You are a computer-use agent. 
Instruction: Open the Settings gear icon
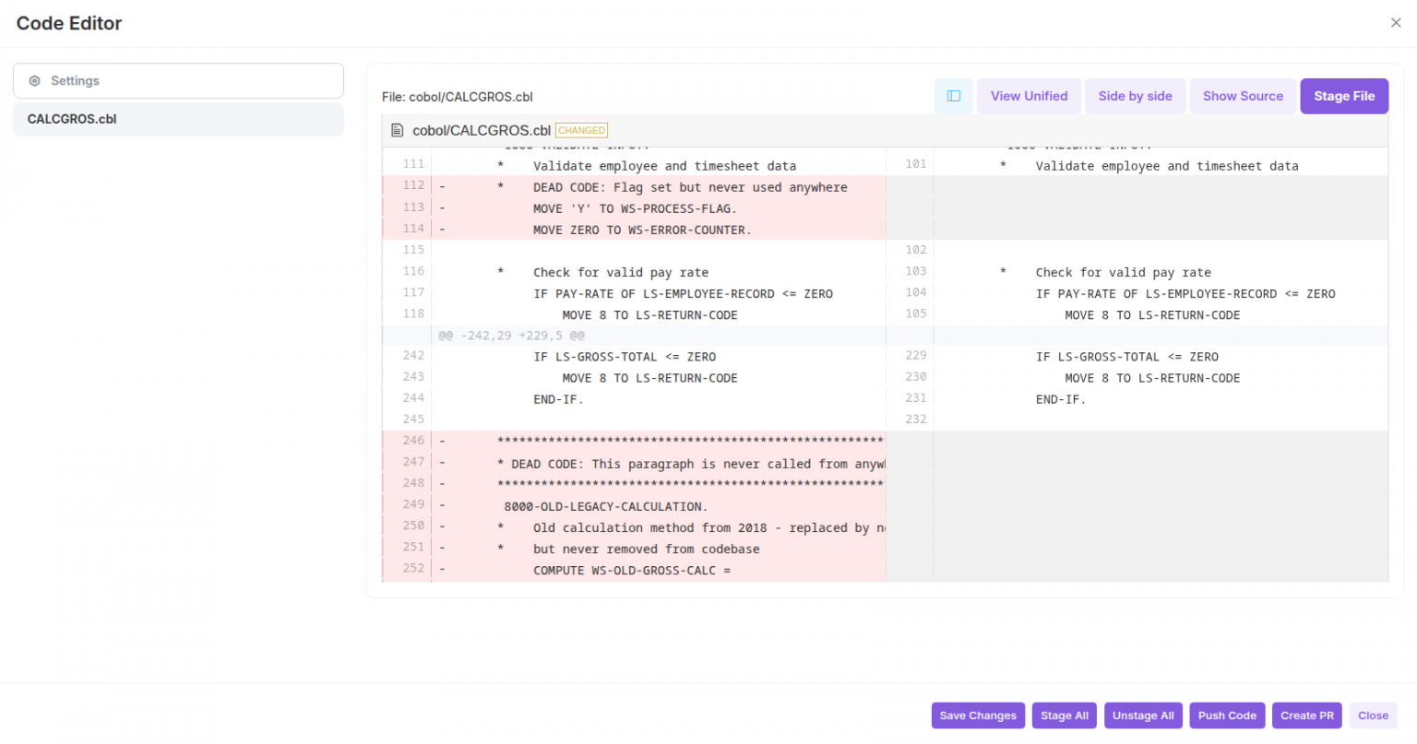click(x=36, y=80)
